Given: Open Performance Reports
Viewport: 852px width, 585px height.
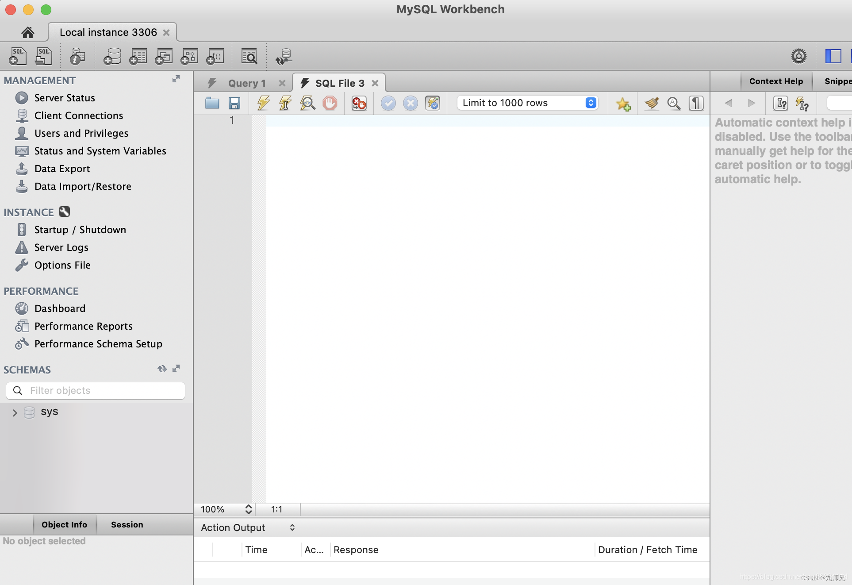Looking at the screenshot, I should (84, 326).
